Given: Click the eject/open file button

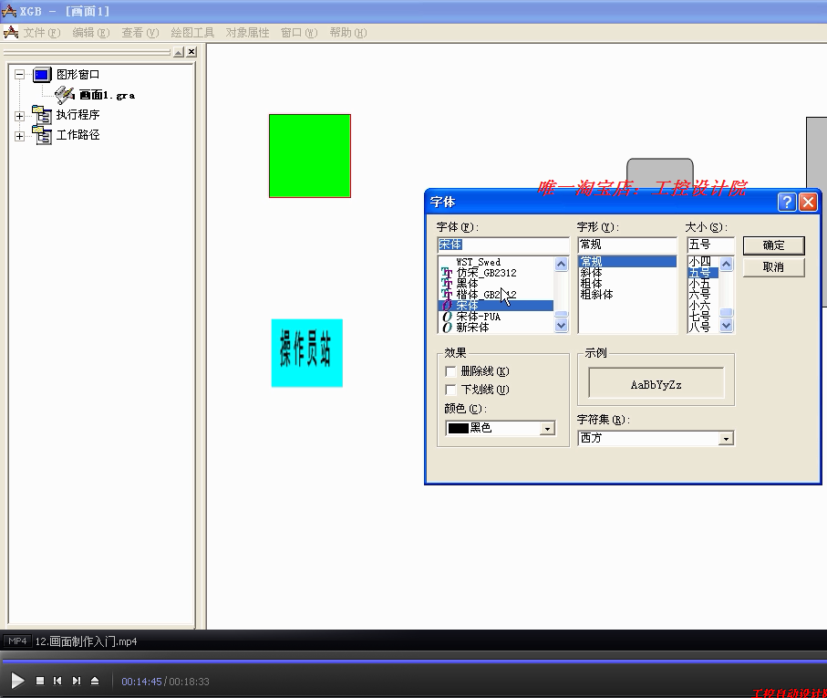Looking at the screenshot, I should coord(95,681).
